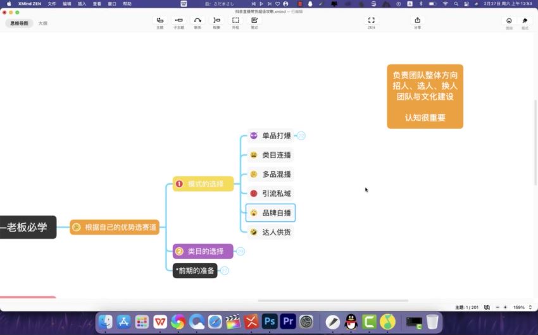This screenshot has width=538, height=335.
Task: Click the play control in menu bar
Action: pyautogui.click(x=261, y=4)
